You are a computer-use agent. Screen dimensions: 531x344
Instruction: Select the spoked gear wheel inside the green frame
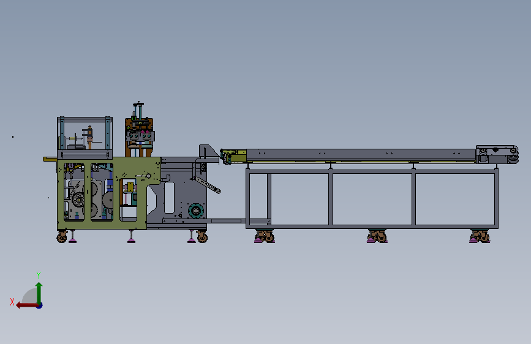click(78, 200)
